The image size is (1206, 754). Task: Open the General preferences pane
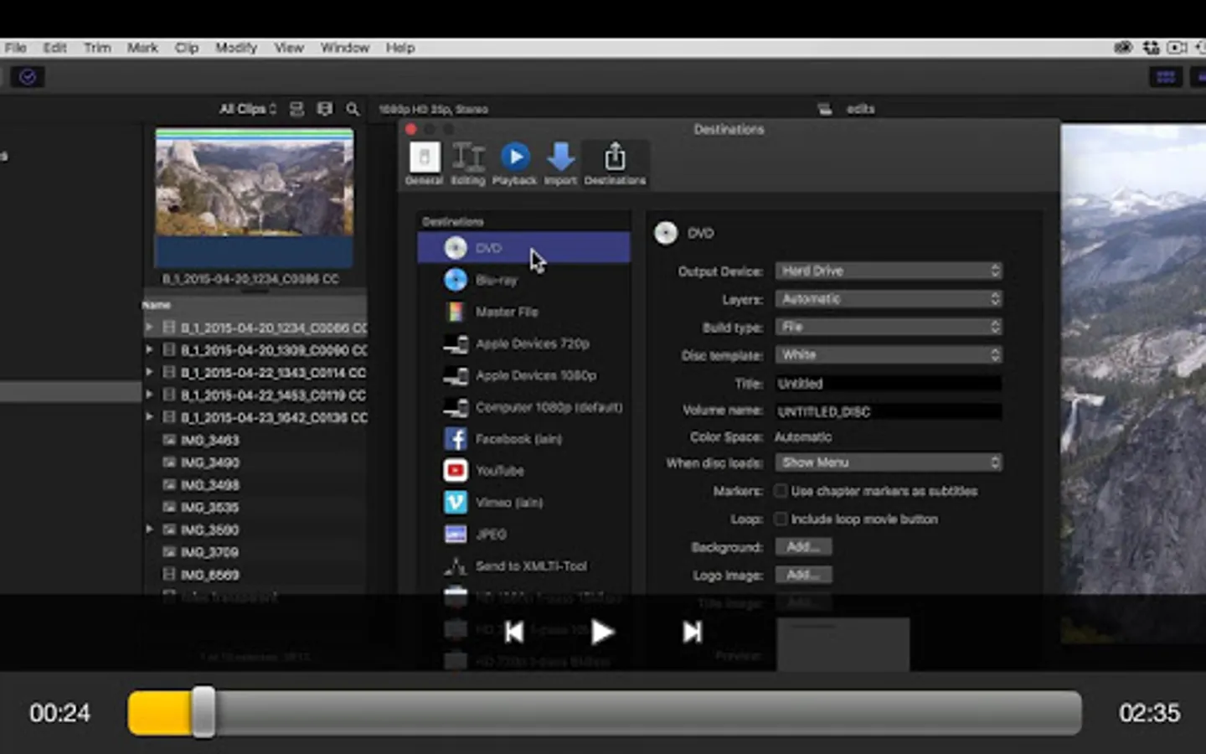[424, 163]
